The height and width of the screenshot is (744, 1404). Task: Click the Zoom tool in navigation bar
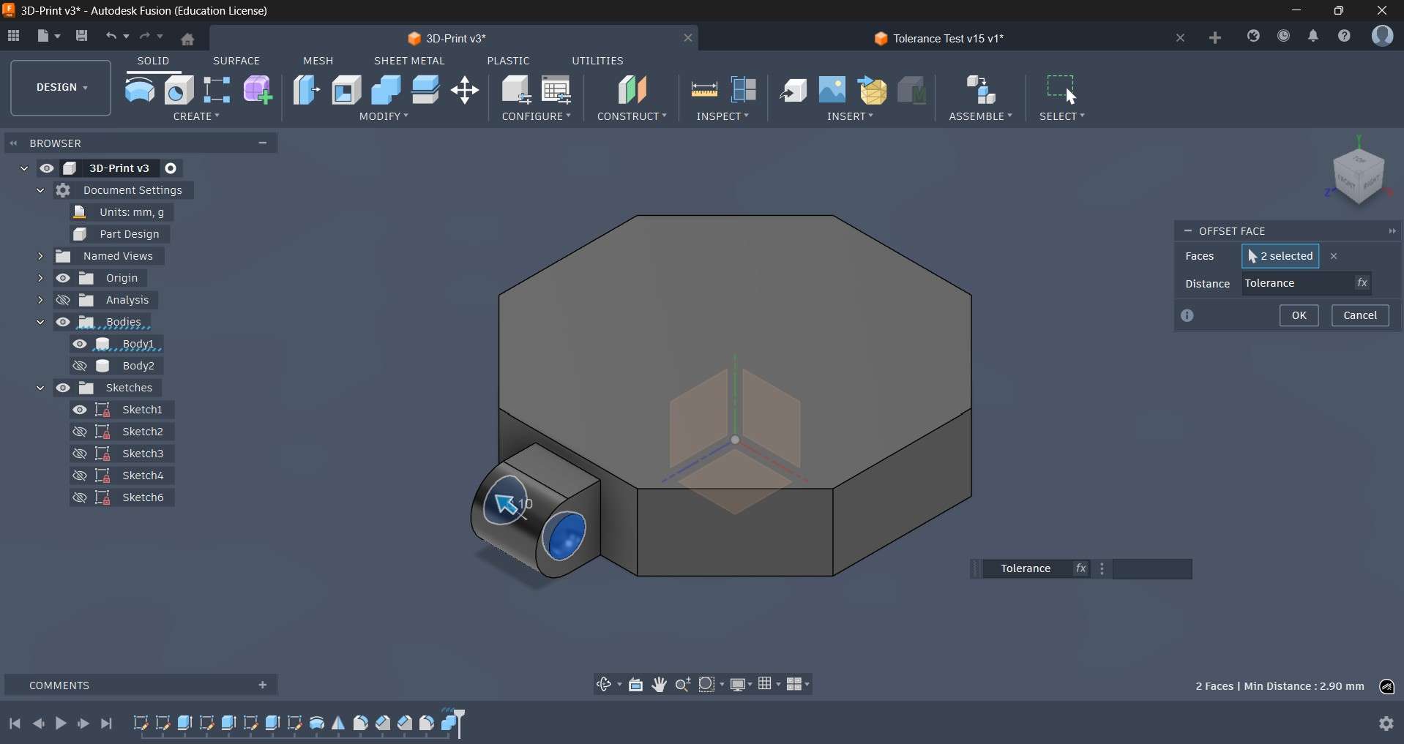(684, 685)
